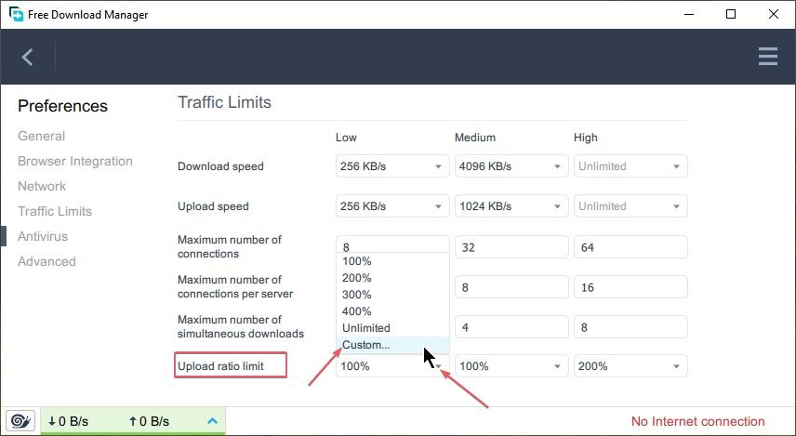Screen dimensions: 796x436
Task: Expand the speed panel chevron in status bar
Action: (213, 421)
